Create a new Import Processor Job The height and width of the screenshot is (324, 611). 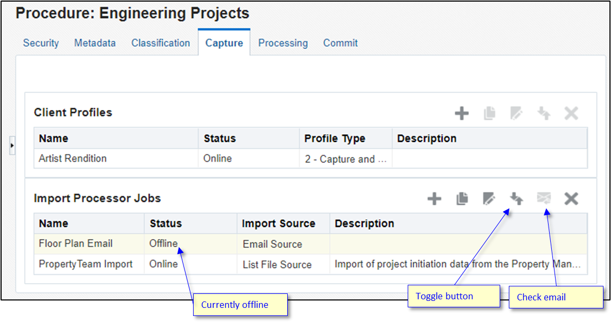[x=434, y=198]
